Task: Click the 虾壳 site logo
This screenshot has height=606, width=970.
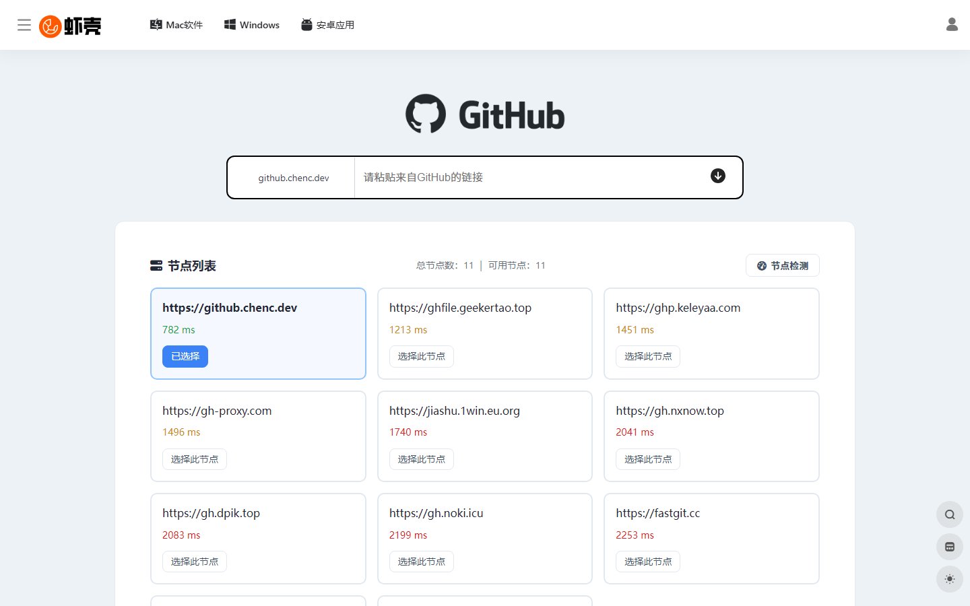Action: 70,26
